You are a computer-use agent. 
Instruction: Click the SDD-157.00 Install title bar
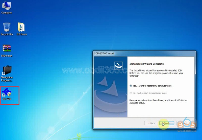(144, 53)
